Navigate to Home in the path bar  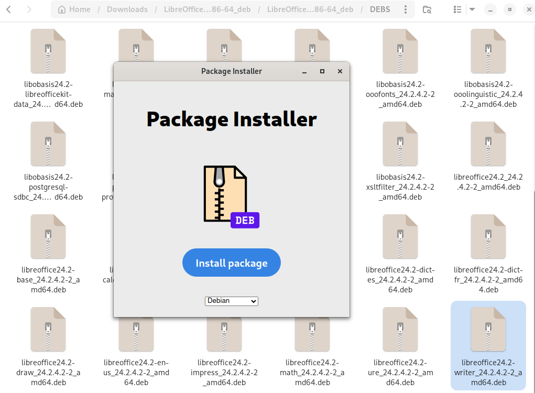click(x=74, y=9)
